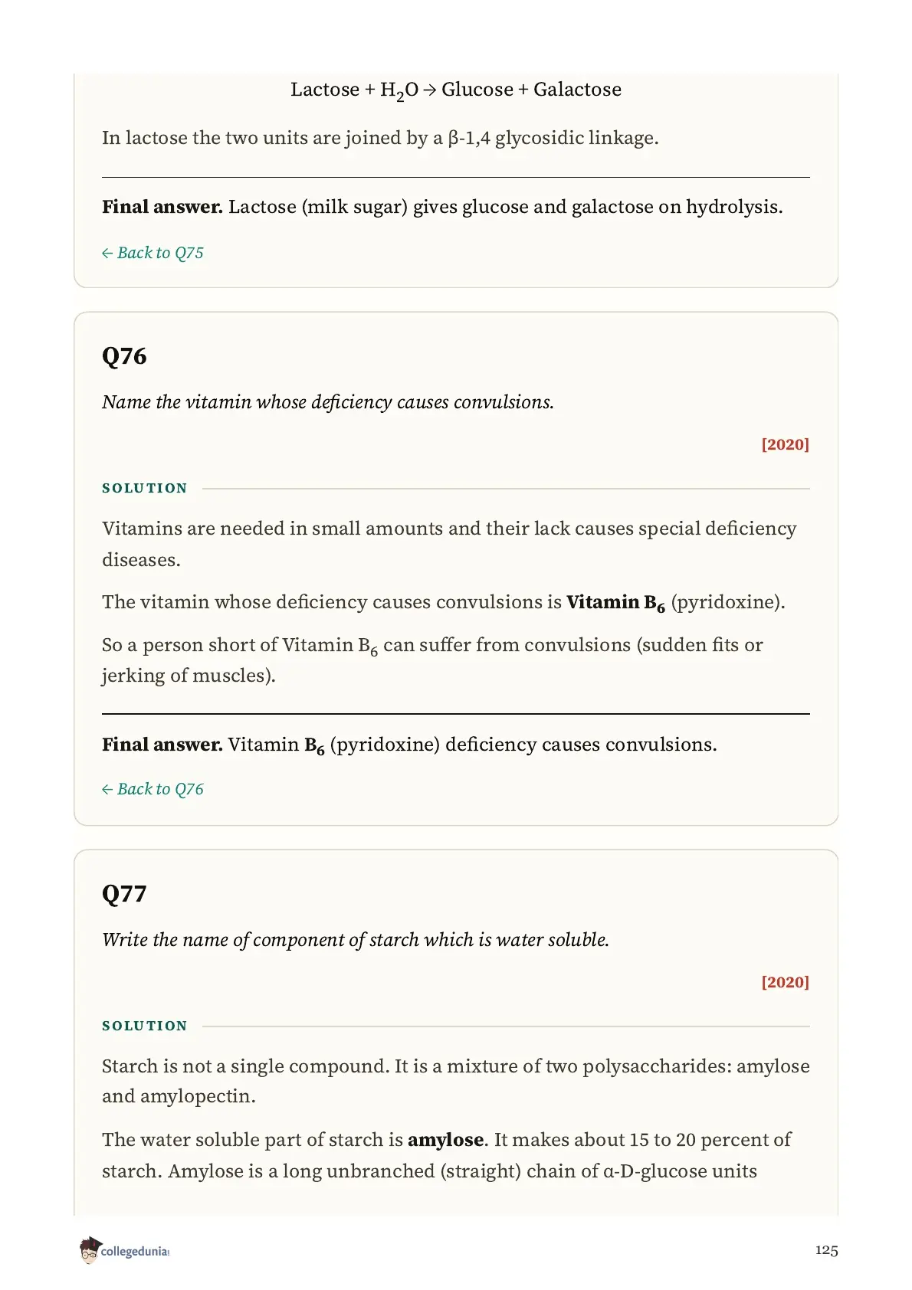Click the left arrow before Back to Q75
The image size is (912, 1290).
pyautogui.click(x=107, y=254)
